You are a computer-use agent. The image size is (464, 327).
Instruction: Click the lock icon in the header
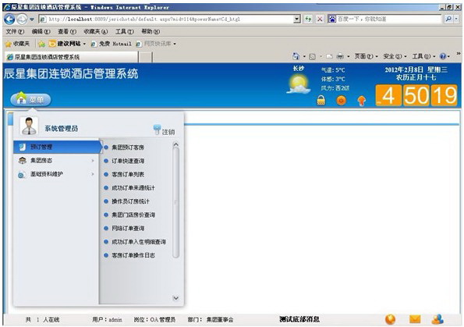[321, 100]
